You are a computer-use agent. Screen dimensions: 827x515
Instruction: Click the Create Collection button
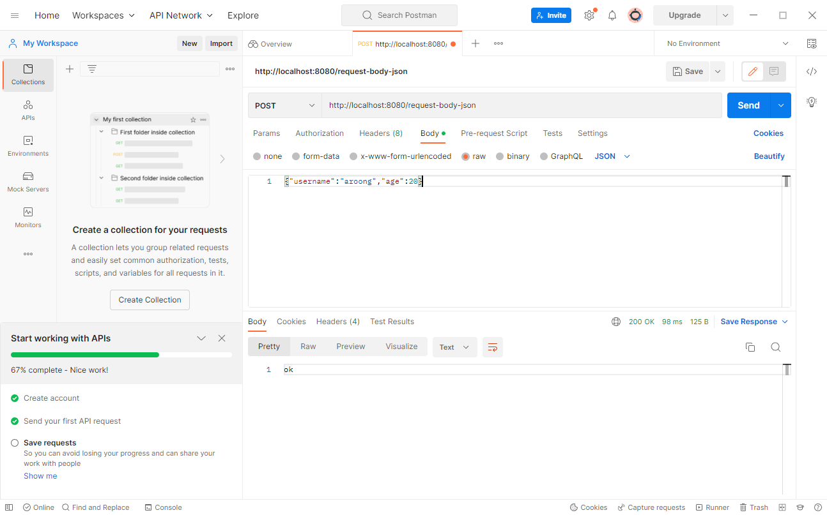coord(150,300)
